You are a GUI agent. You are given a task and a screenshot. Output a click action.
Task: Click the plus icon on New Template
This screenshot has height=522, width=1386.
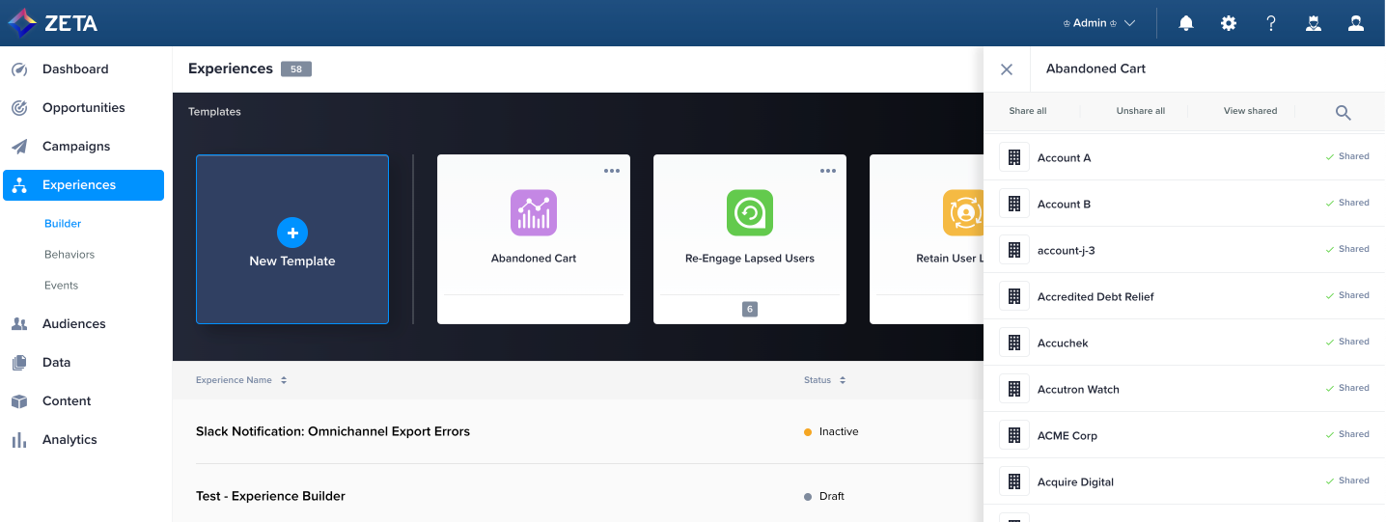[x=292, y=232]
